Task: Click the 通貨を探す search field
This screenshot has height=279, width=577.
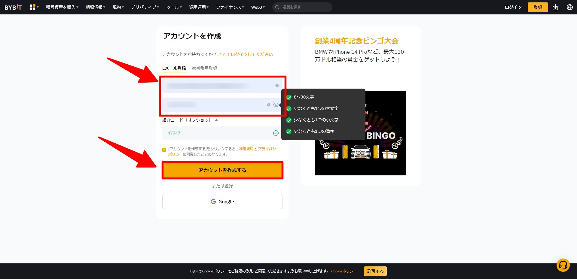Action: click(302, 7)
